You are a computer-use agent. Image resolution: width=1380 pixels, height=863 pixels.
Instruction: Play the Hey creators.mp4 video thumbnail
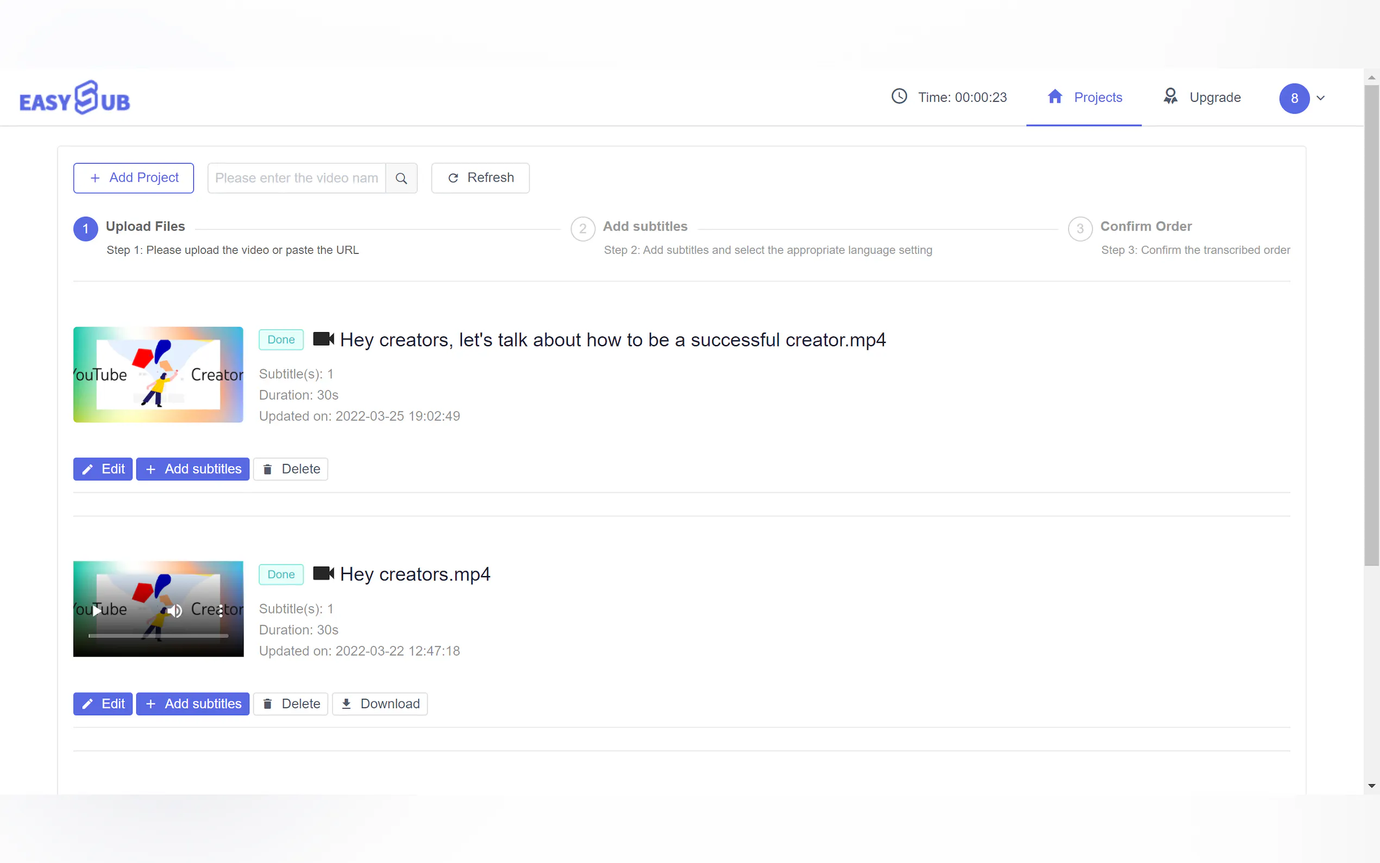(98, 610)
